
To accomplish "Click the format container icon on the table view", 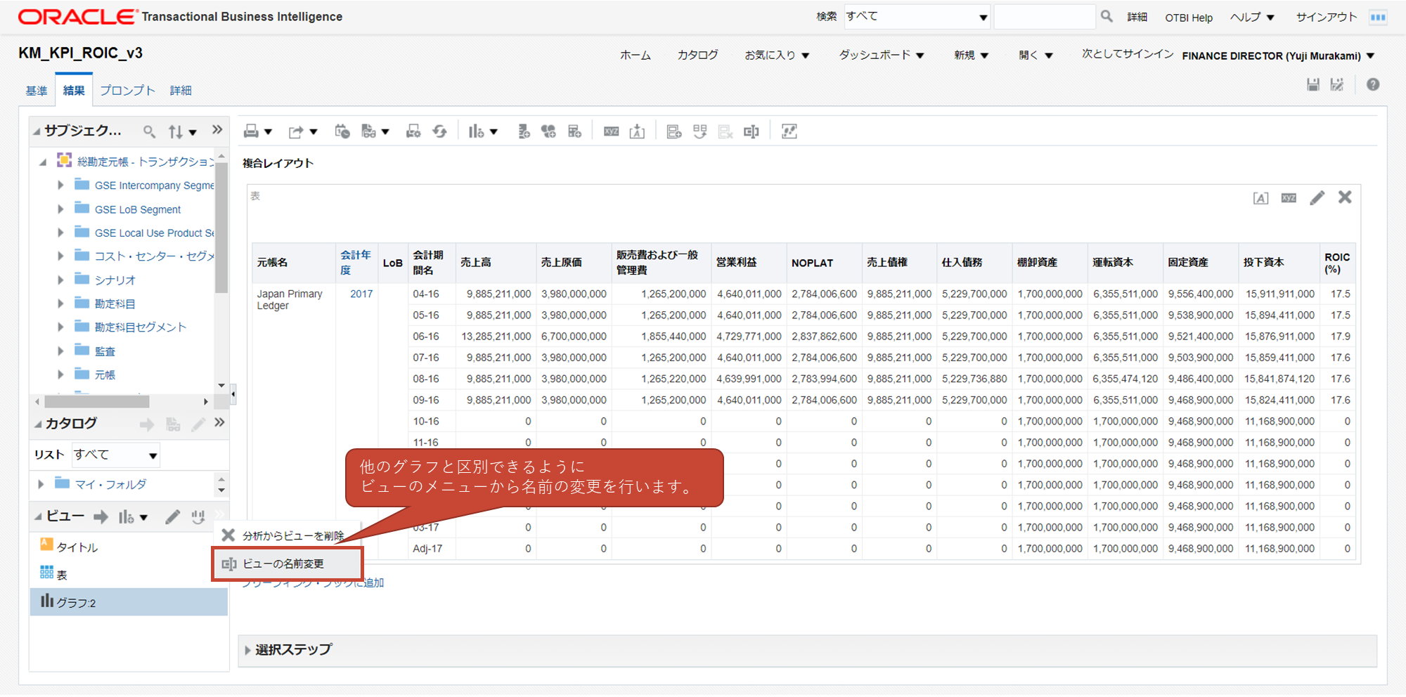I will coord(1261,198).
